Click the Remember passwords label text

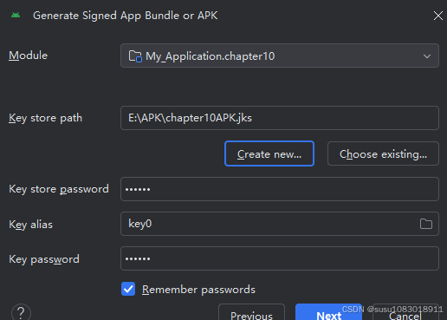click(x=198, y=290)
